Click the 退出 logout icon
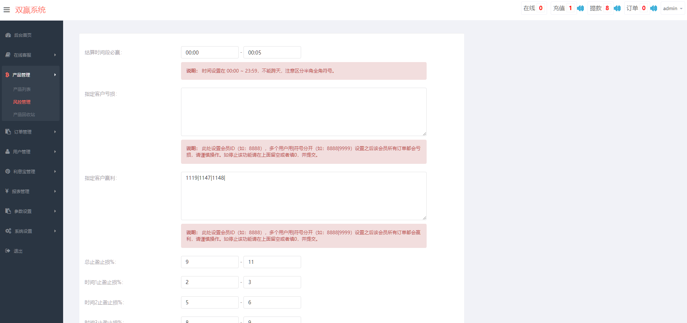This screenshot has height=323, width=687. pos(8,251)
